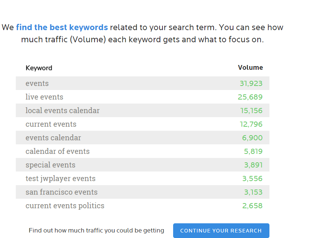Select the Keyword column header
The height and width of the screenshot is (238, 322).
[39, 68]
